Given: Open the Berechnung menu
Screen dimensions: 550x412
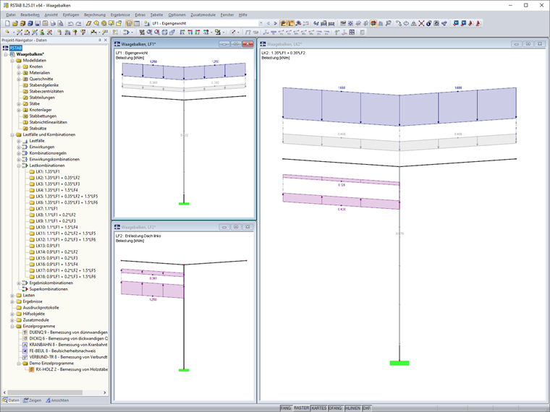Looking at the screenshot, I should [x=95, y=14].
